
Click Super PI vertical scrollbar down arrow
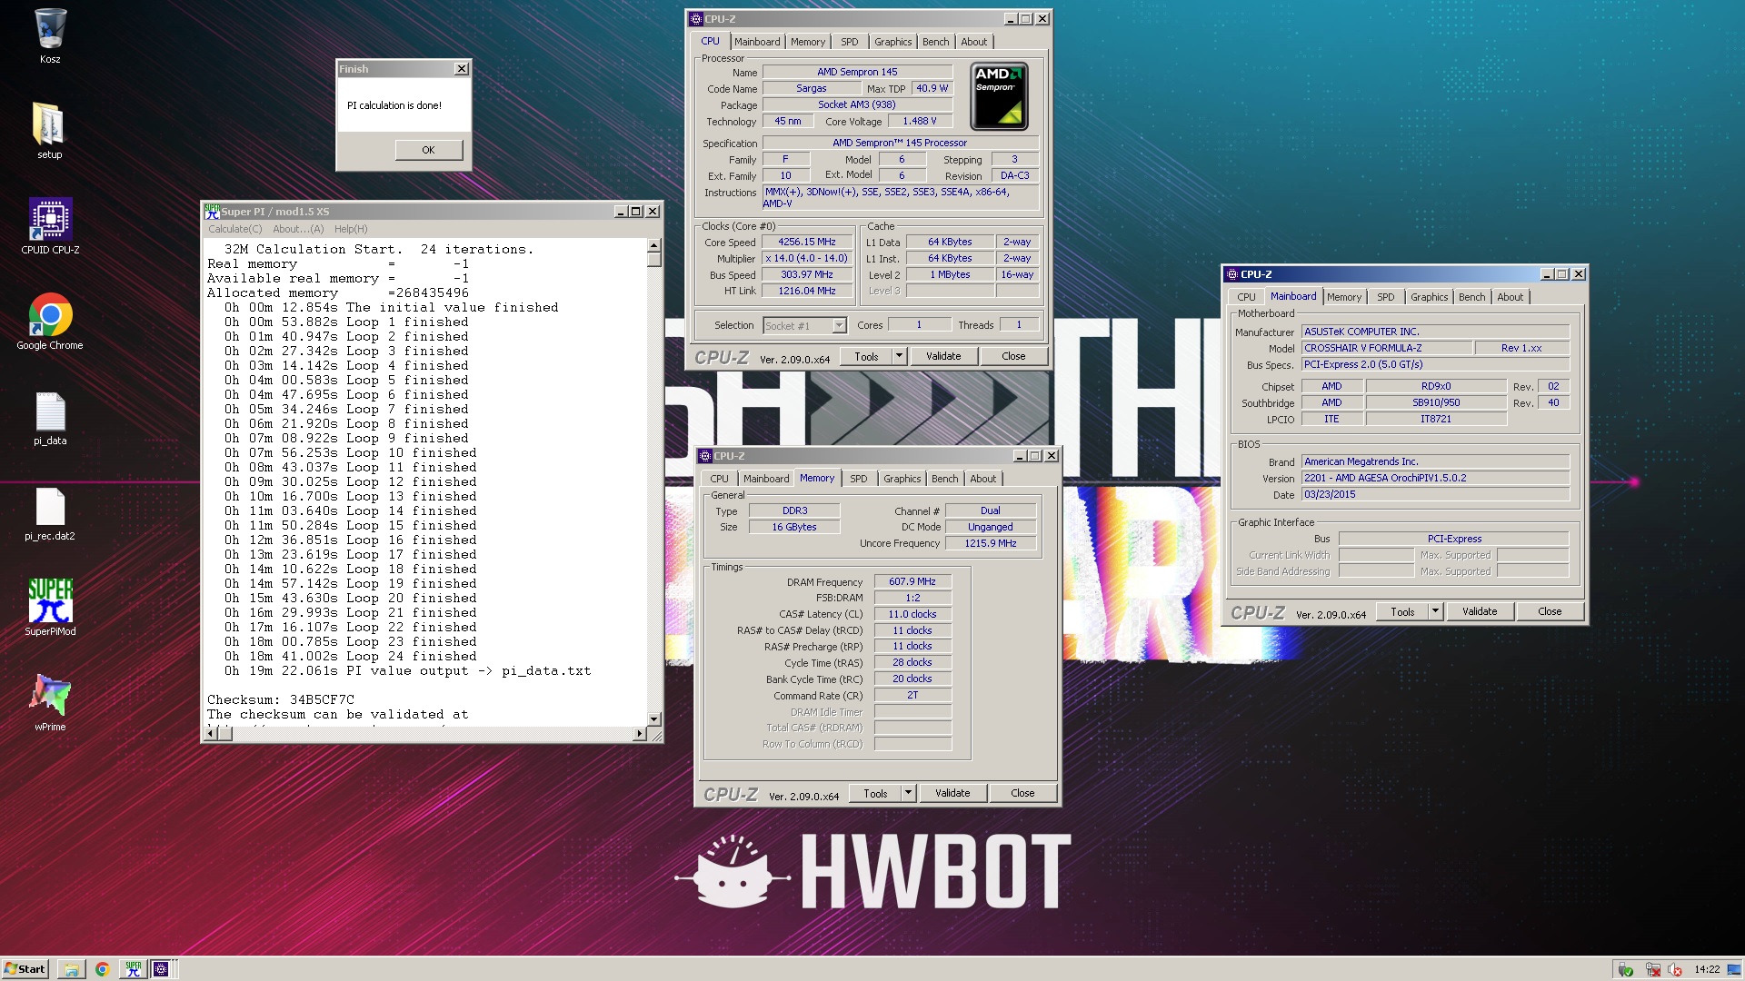pos(653,718)
